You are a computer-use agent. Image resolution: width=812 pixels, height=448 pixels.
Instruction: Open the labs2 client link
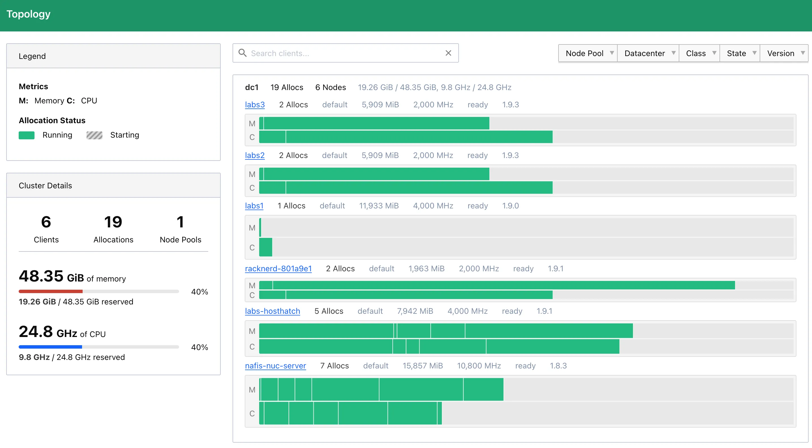255,155
